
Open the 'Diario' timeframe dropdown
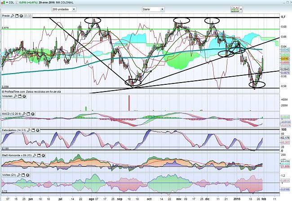tap(153, 9)
